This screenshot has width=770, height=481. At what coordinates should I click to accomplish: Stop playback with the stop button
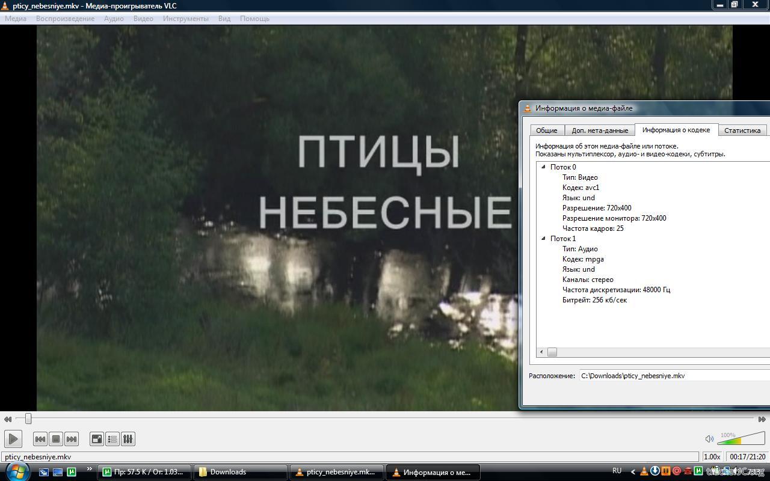[56, 439]
